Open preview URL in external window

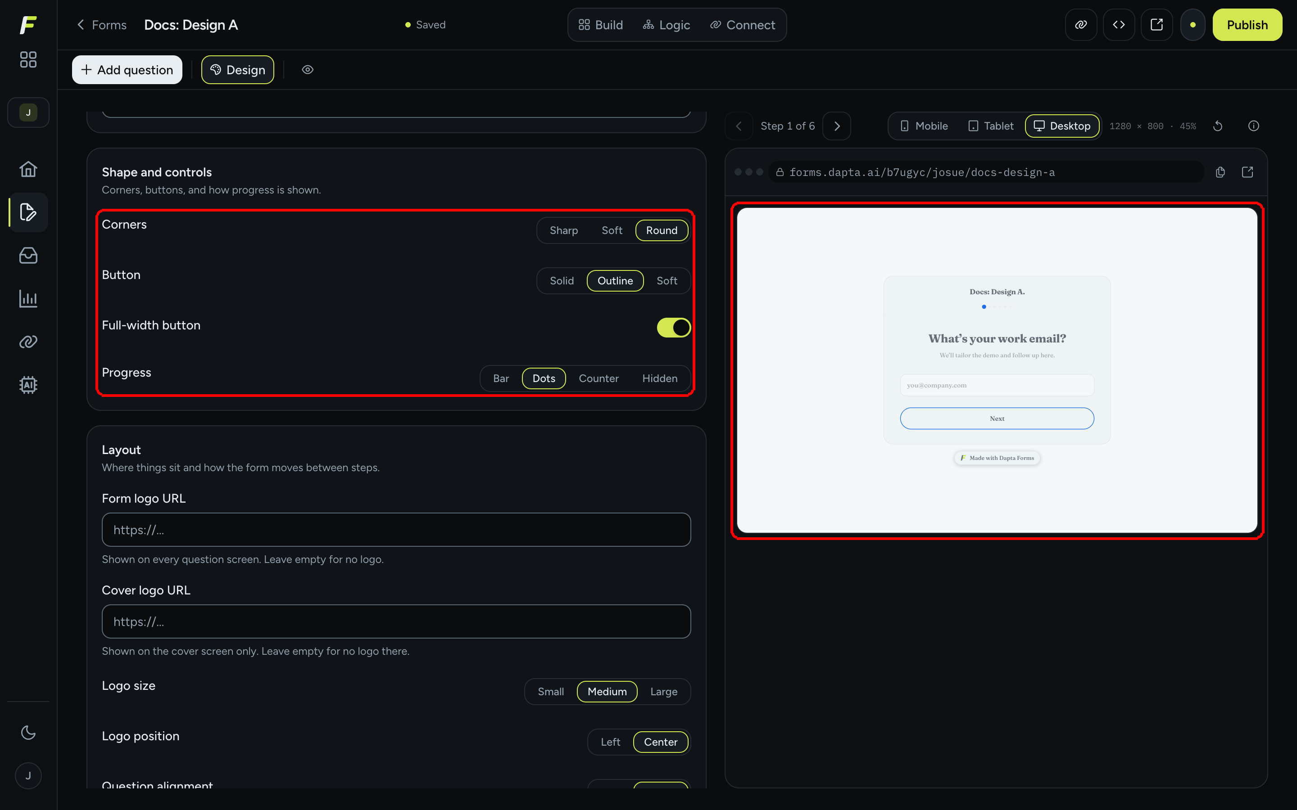click(1247, 172)
